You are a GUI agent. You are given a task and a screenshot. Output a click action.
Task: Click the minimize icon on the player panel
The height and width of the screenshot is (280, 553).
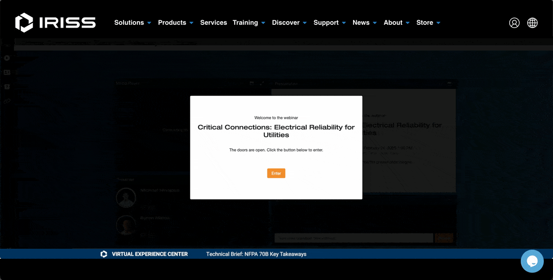[251, 83]
